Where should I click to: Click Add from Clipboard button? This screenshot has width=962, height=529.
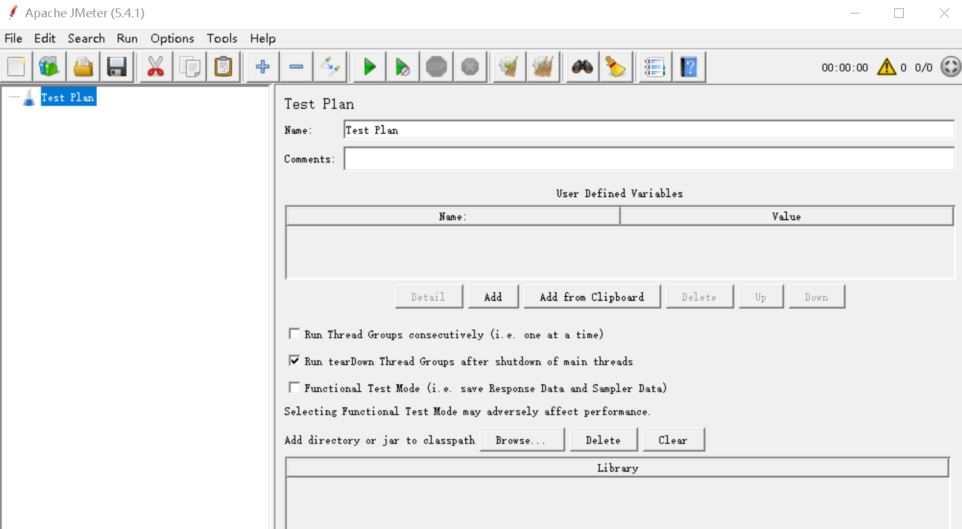click(x=592, y=297)
